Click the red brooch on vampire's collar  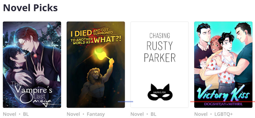(35, 56)
